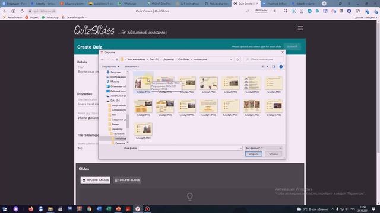
Task: Open a new browser tab
Action: (x=324, y=4)
